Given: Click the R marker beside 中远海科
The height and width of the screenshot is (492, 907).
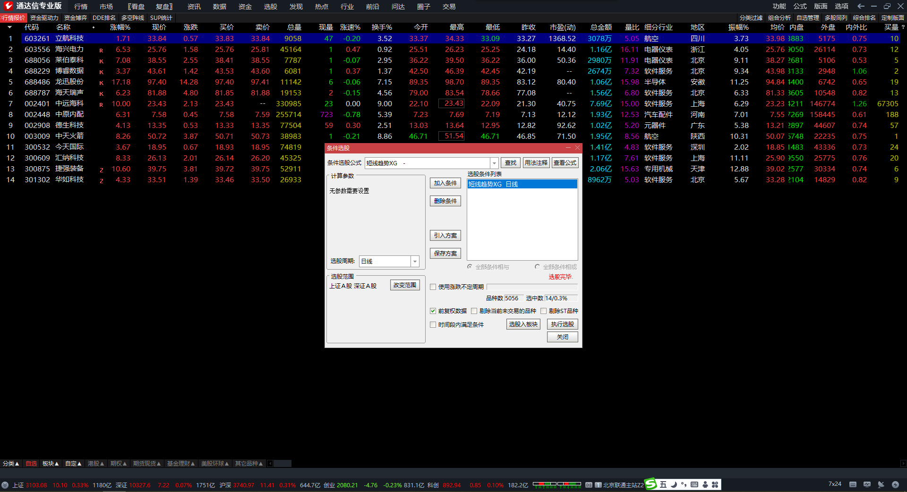Looking at the screenshot, I should 101,104.
